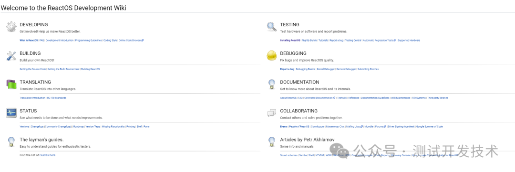
Task: Open the RC File Standards link
Action: pyautogui.click(x=56, y=98)
